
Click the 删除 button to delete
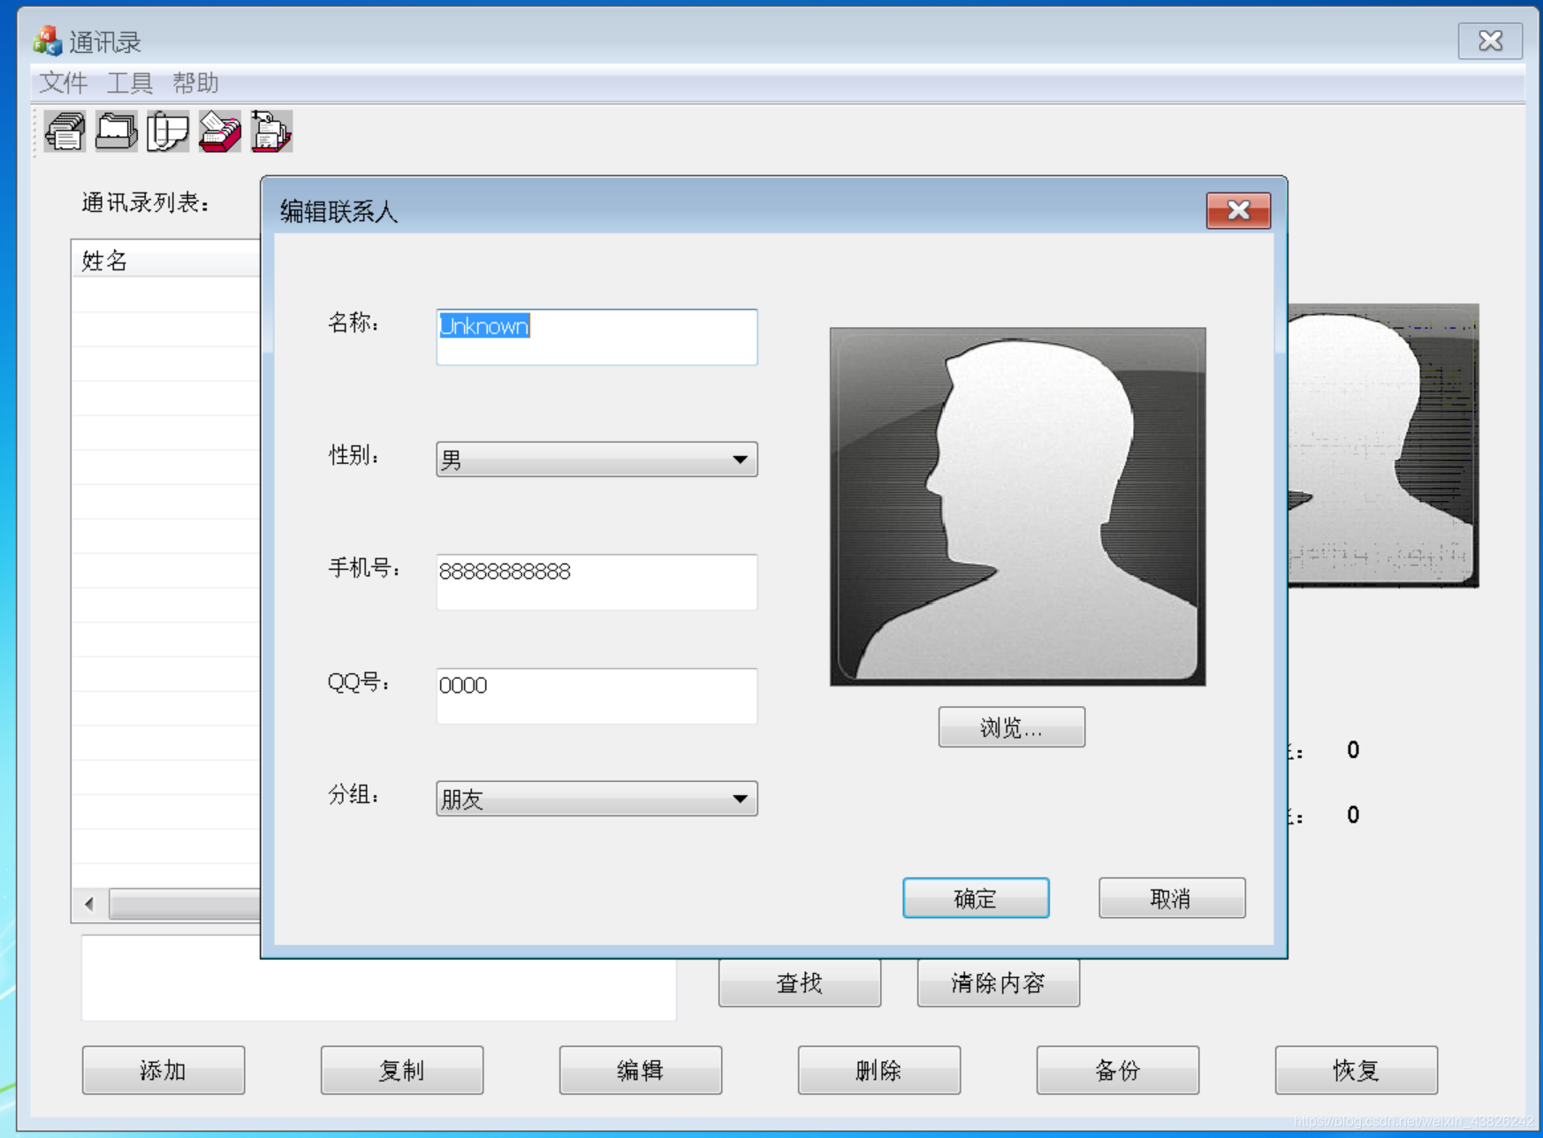click(x=878, y=1070)
